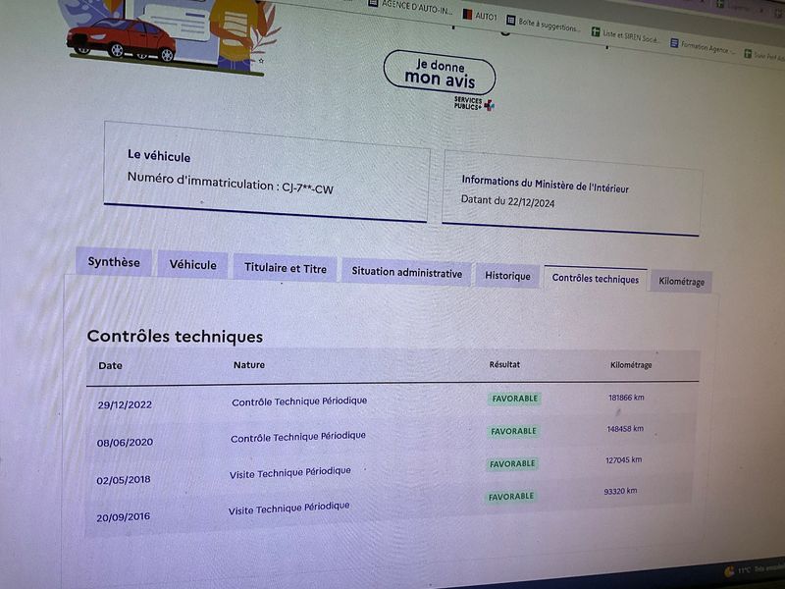The image size is (785, 589).
Task: Click the Le véhicule heading
Action: [x=159, y=156]
